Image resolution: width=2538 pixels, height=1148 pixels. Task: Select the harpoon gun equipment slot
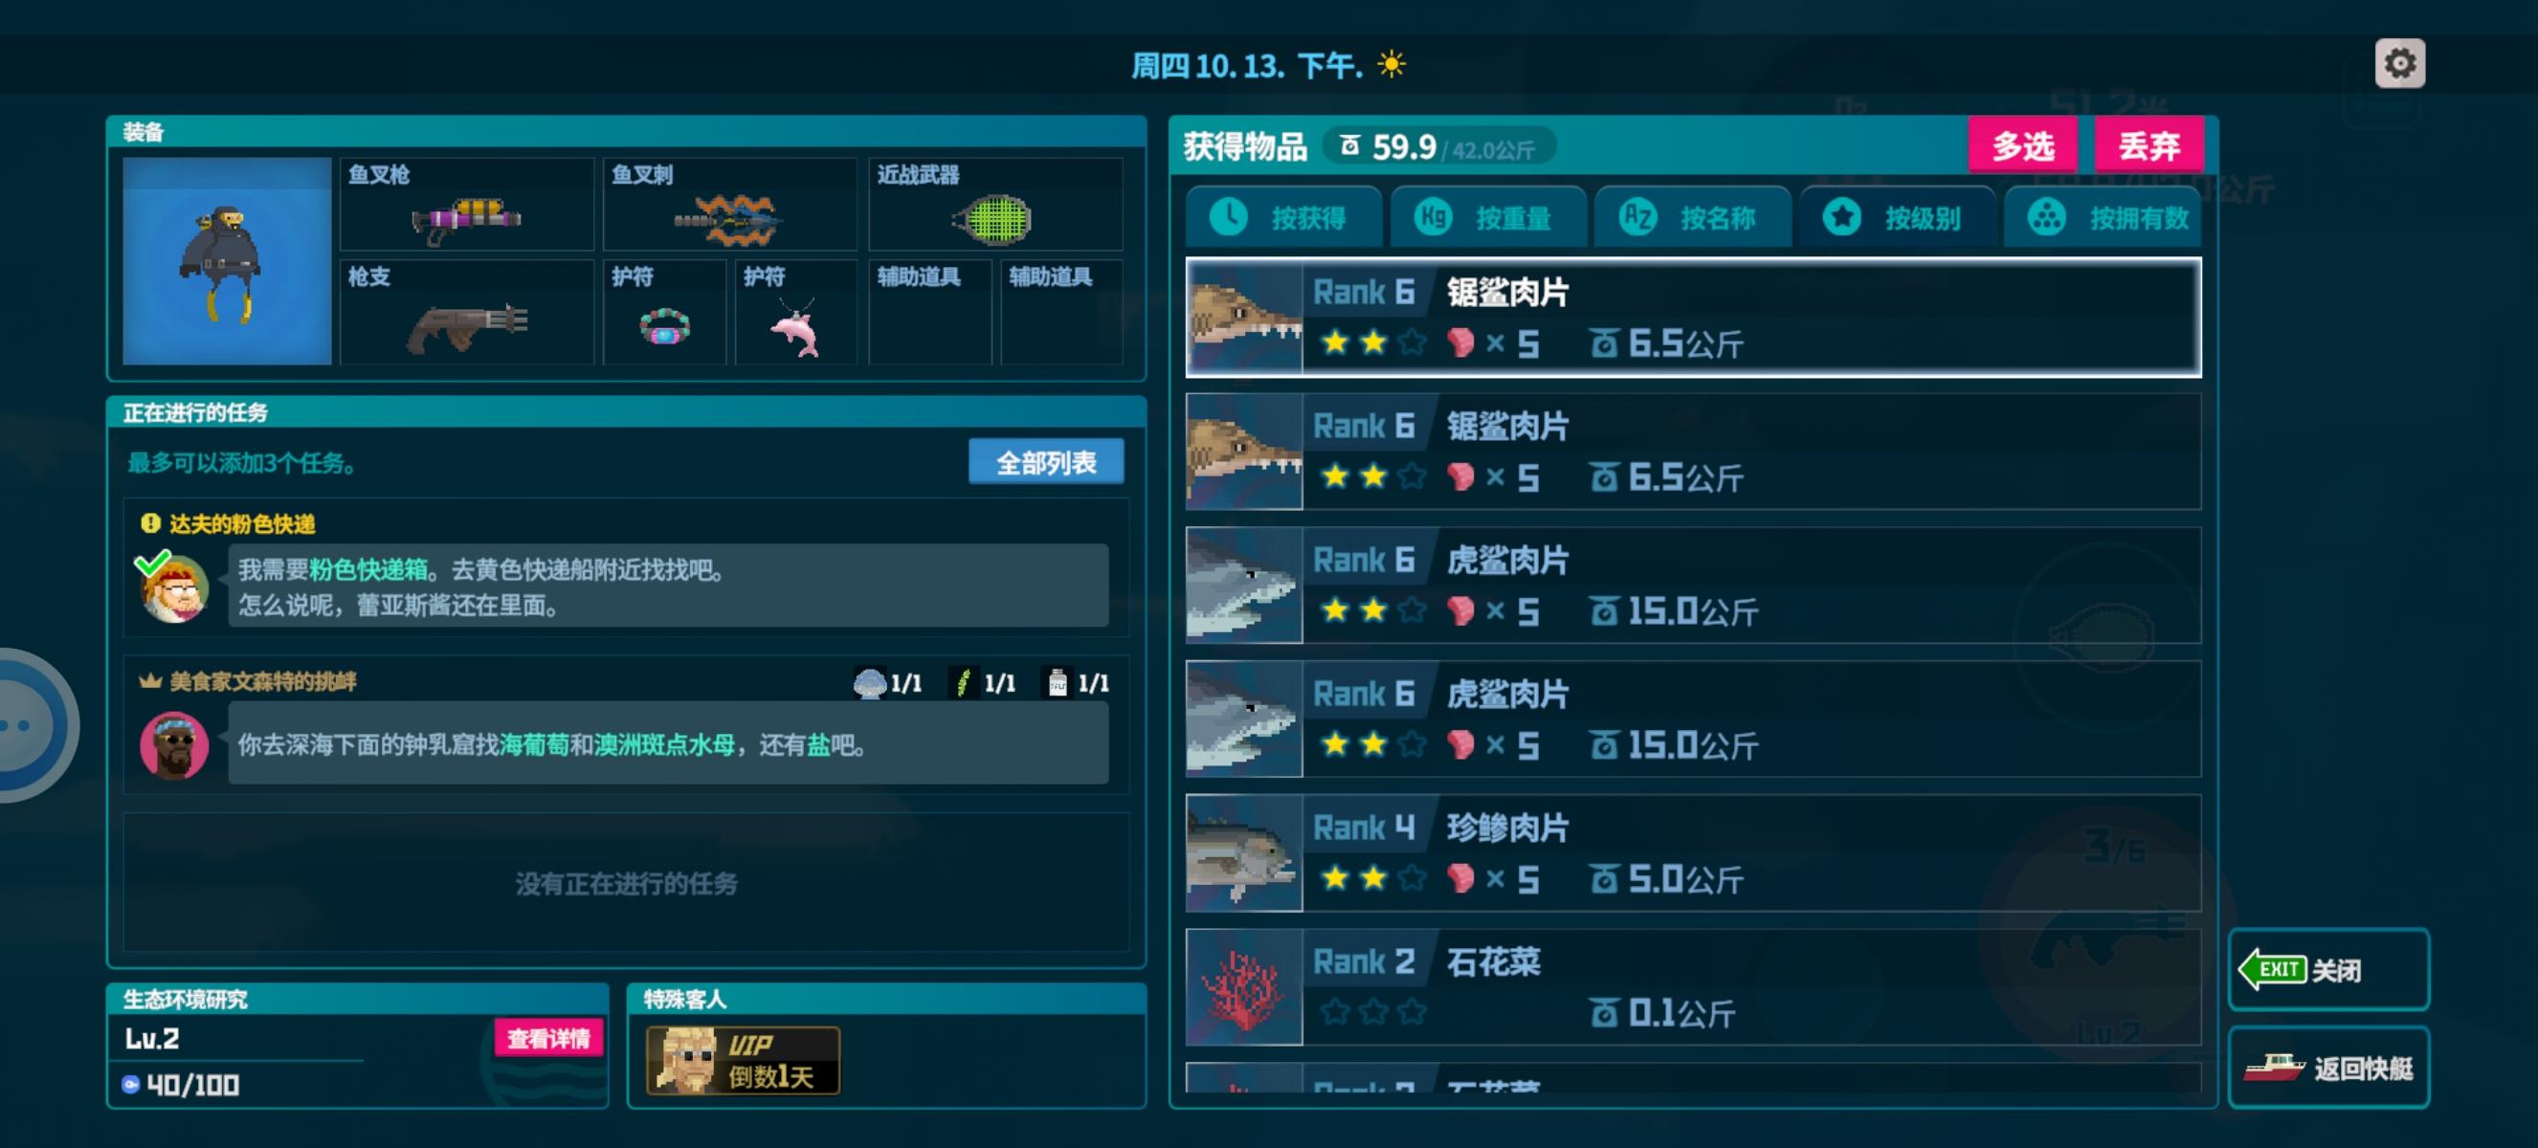467,204
